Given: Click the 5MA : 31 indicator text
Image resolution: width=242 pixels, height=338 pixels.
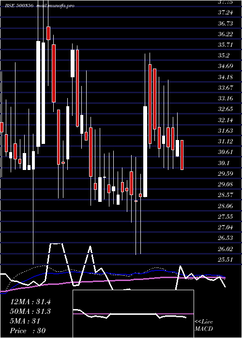Looking at the screenshot, I should coord(25,321).
